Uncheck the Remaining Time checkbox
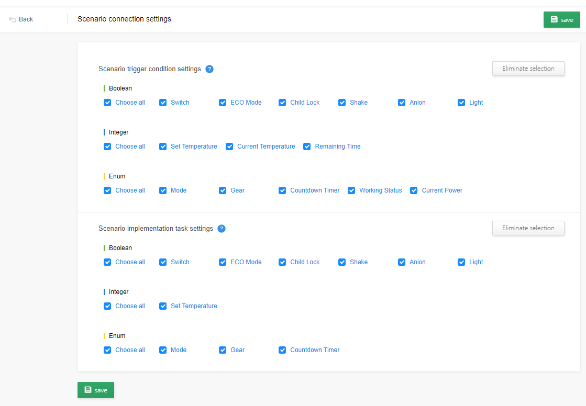The height and width of the screenshot is (406, 586). tap(307, 146)
